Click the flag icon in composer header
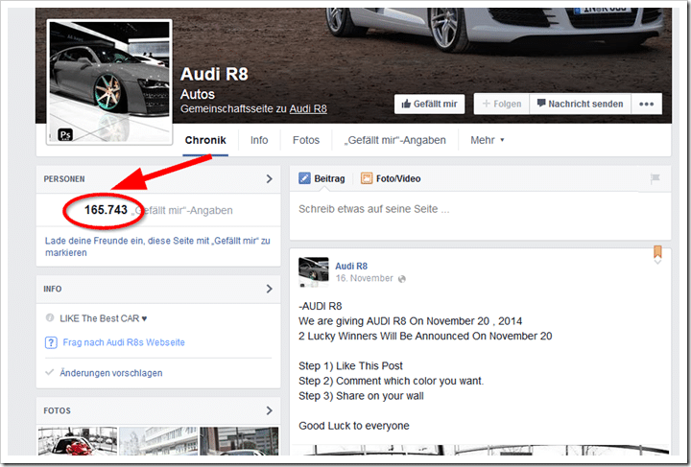This screenshot has height=467, width=691. point(655,178)
